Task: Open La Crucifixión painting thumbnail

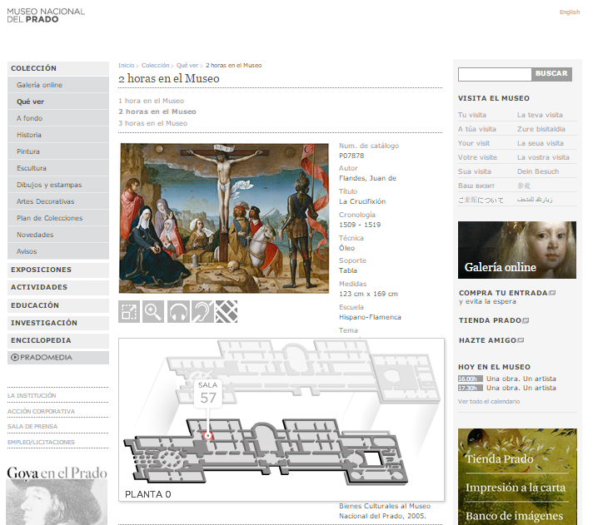Action: click(x=224, y=218)
